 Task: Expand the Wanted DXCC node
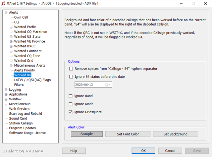click(x=11, y=46)
